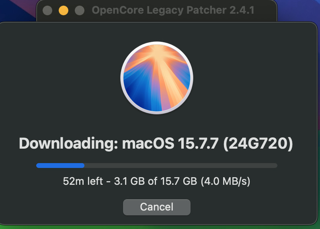
Task: Click the blue filled portion of progress bar
Action: (60, 166)
